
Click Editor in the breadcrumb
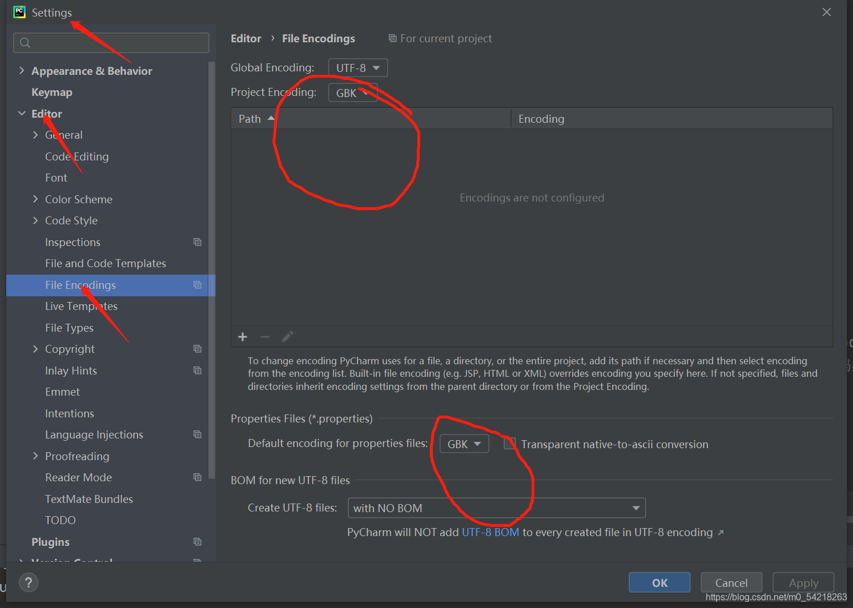click(246, 38)
